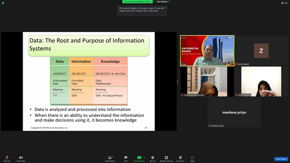Click the 'Unformatted Data' cell
Image resolution: width=290 pixels, height=163 pixels.
[x=60, y=82]
